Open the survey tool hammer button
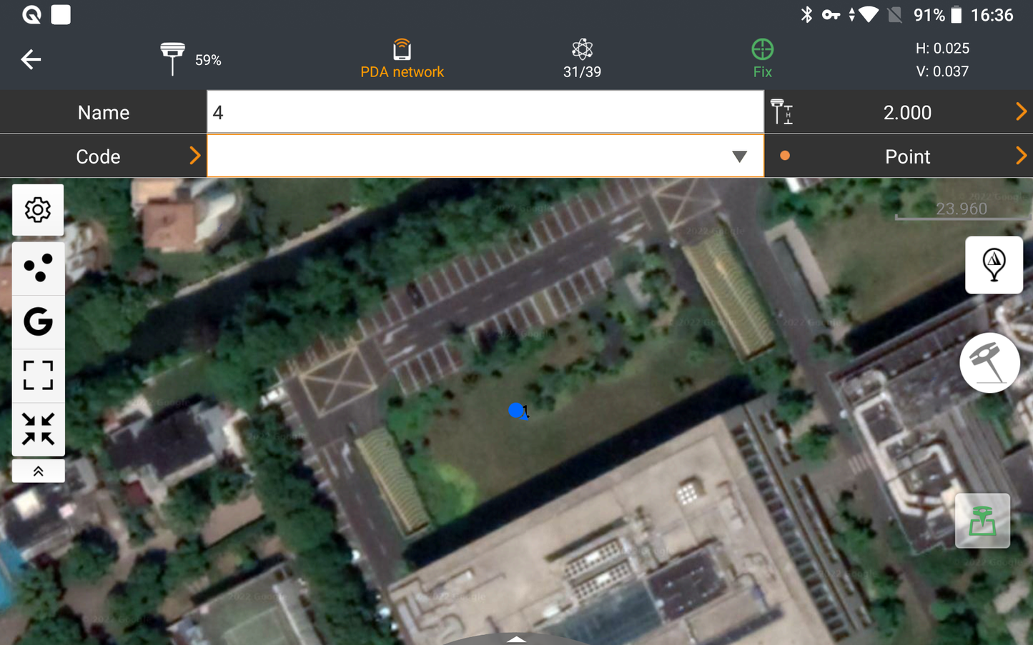Viewport: 1033px width, 645px height. pyautogui.click(x=989, y=363)
